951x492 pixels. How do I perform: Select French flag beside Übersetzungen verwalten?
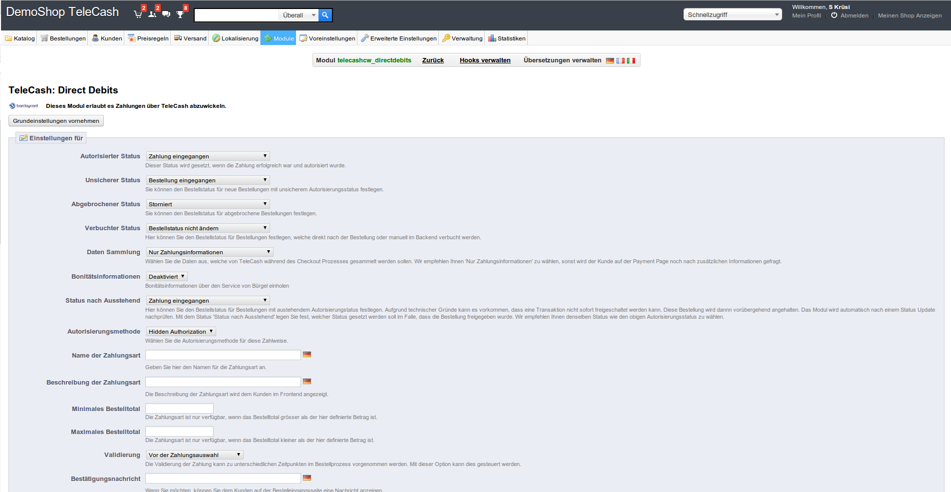621,60
